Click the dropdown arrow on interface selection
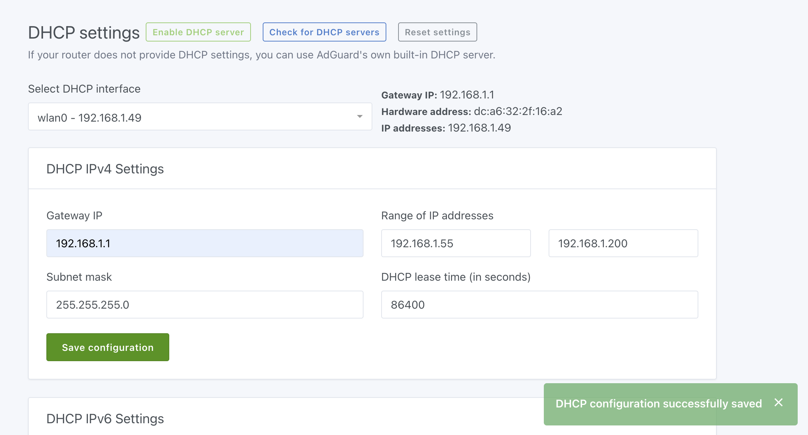 (359, 116)
